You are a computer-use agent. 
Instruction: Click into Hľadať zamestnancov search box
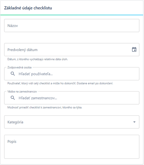tap(72, 98)
